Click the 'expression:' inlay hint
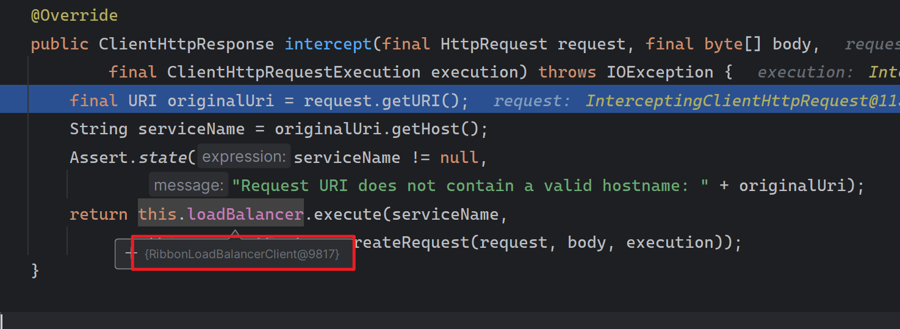900x329 pixels. 244,157
